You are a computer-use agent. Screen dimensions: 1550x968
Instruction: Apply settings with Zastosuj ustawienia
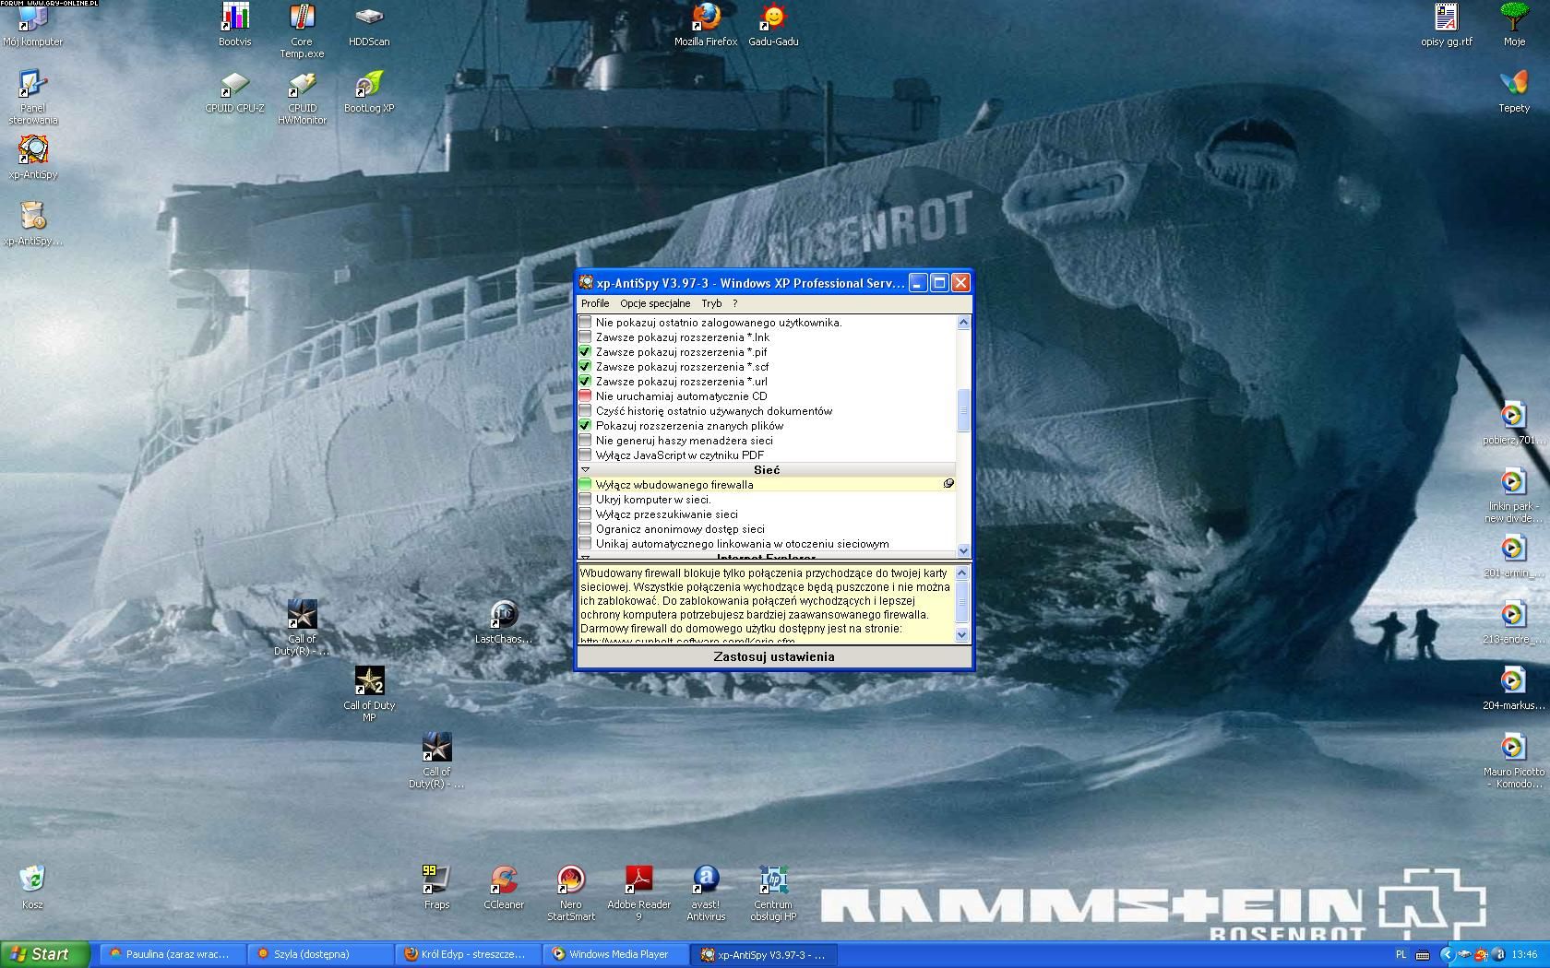point(773,656)
